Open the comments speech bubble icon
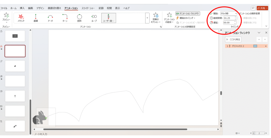Viewport: 271px width, 138px height. click(x=253, y=8)
